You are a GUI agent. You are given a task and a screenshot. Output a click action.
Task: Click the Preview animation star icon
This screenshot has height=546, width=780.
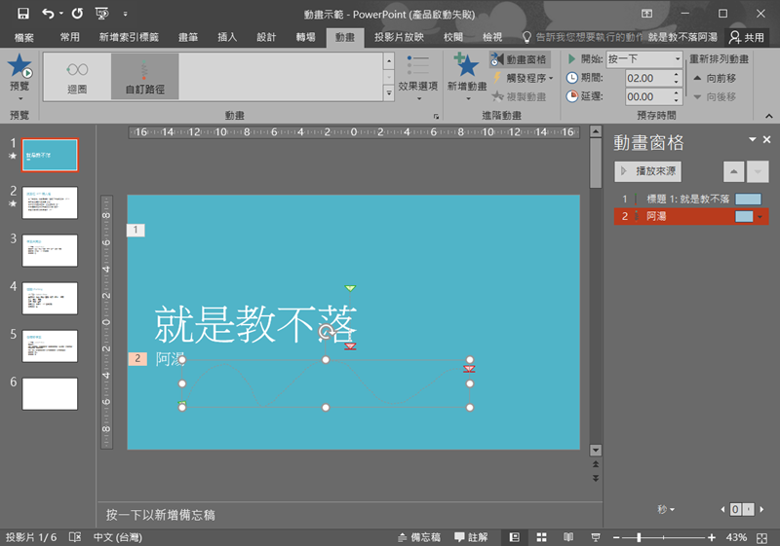point(19,68)
